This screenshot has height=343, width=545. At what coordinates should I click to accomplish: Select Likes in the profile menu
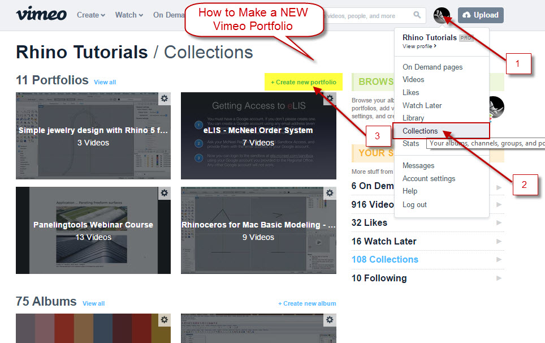point(411,92)
